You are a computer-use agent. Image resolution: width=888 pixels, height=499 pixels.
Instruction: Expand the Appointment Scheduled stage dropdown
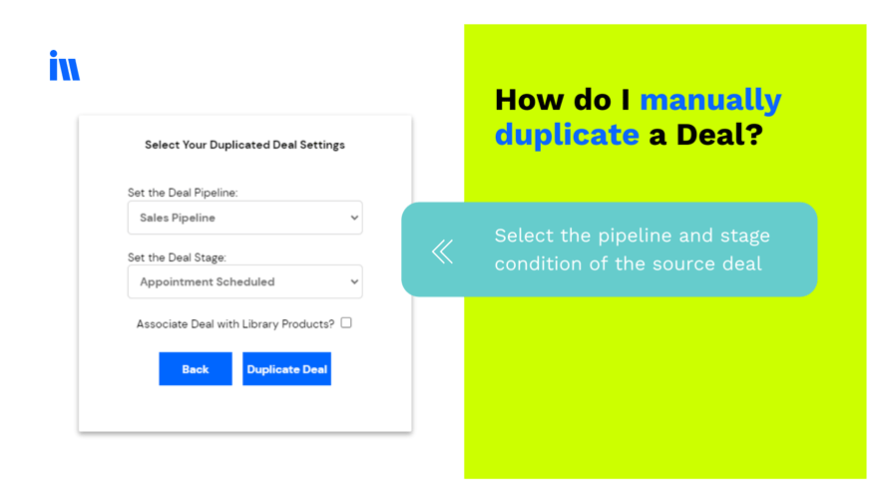pos(244,281)
